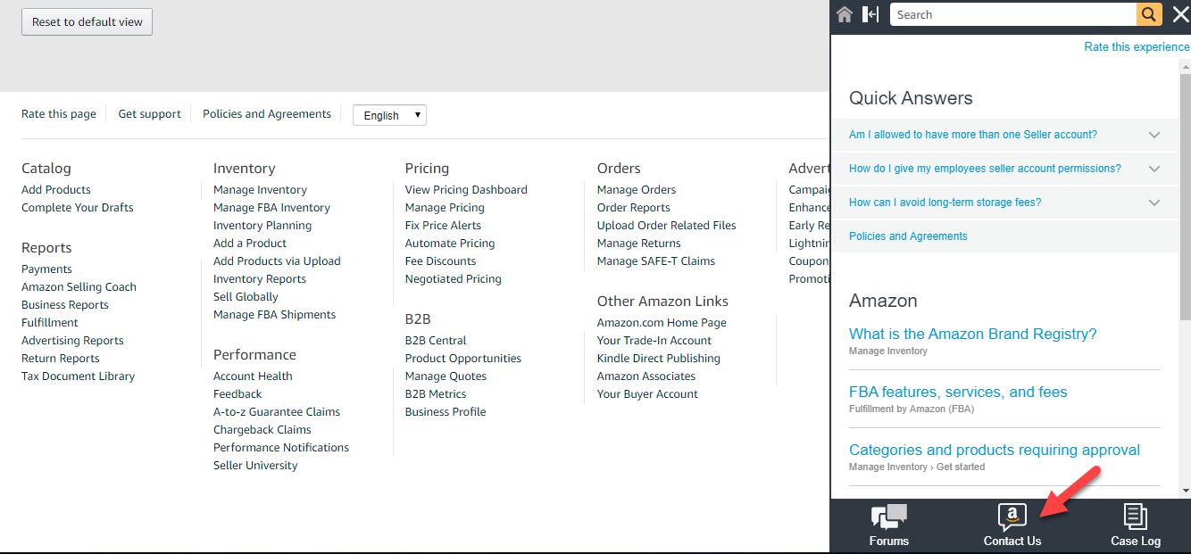Click the Rate this experience link
The image size is (1191, 554).
pyautogui.click(x=1137, y=46)
